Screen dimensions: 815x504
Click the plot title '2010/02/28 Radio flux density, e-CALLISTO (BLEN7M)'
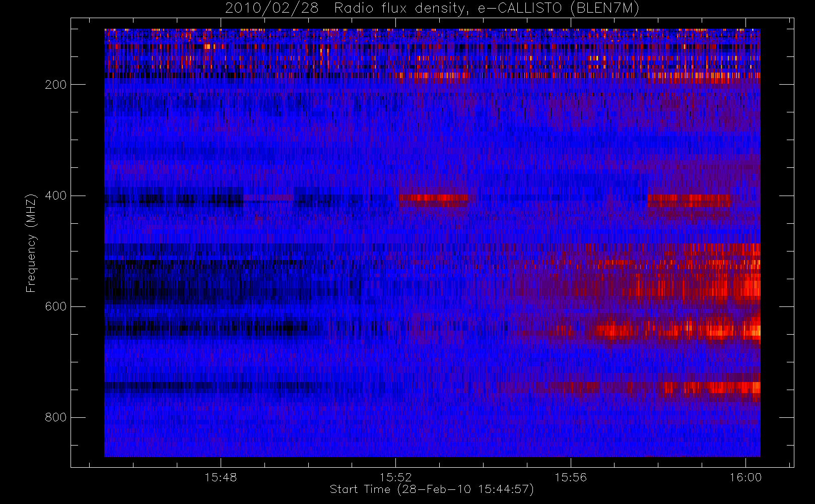click(x=432, y=9)
